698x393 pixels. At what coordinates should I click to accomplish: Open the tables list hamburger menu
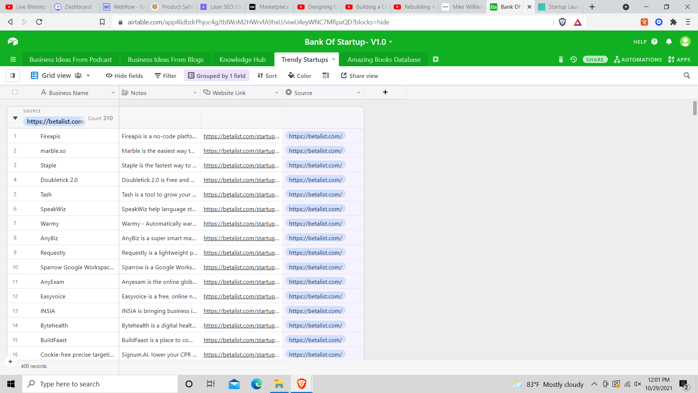pos(13,59)
